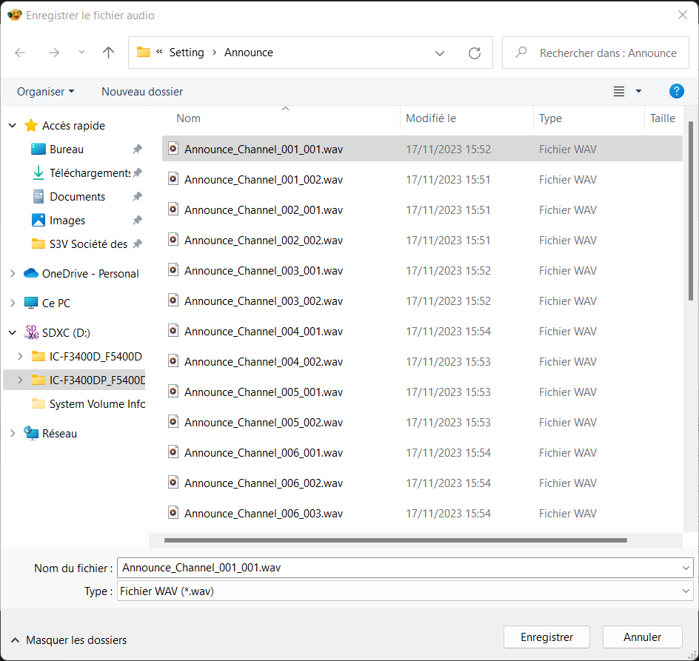Open the Organiser menu
Image resolution: width=699 pixels, height=661 pixels.
point(45,91)
